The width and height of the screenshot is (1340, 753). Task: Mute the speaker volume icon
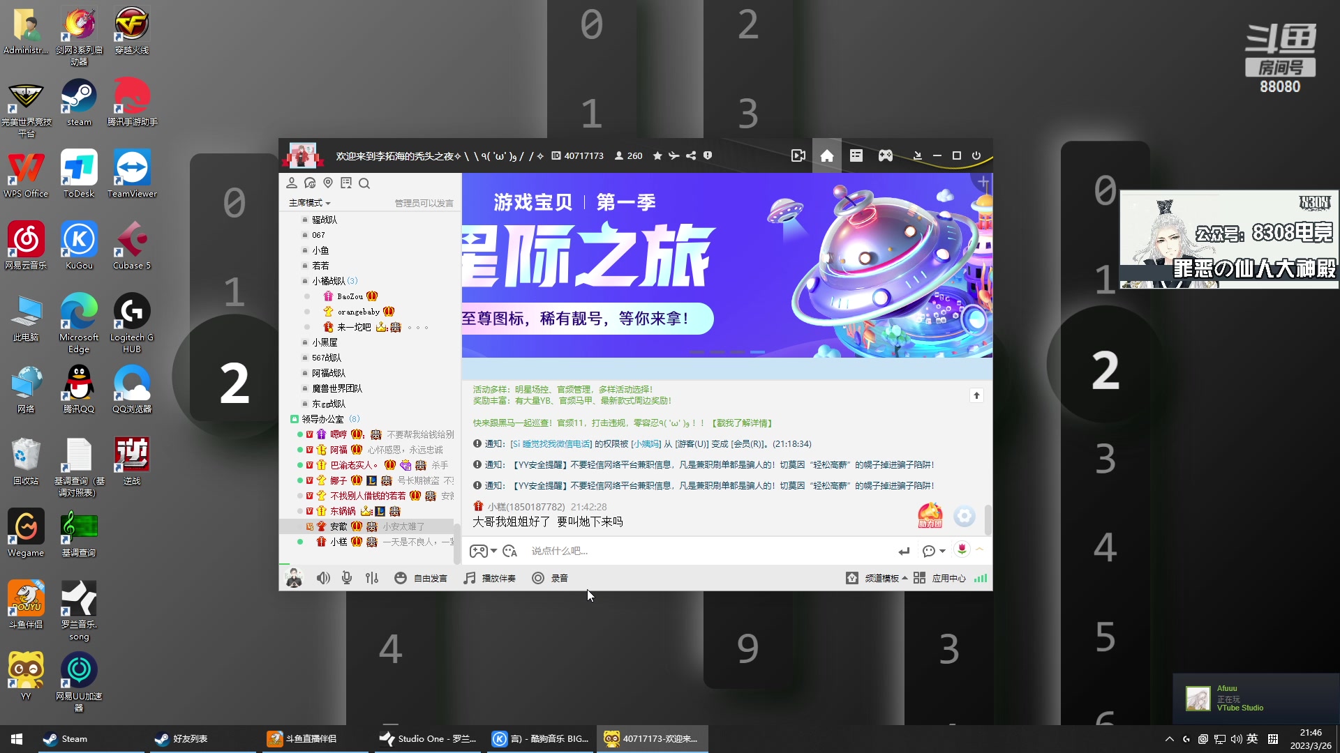click(x=323, y=578)
